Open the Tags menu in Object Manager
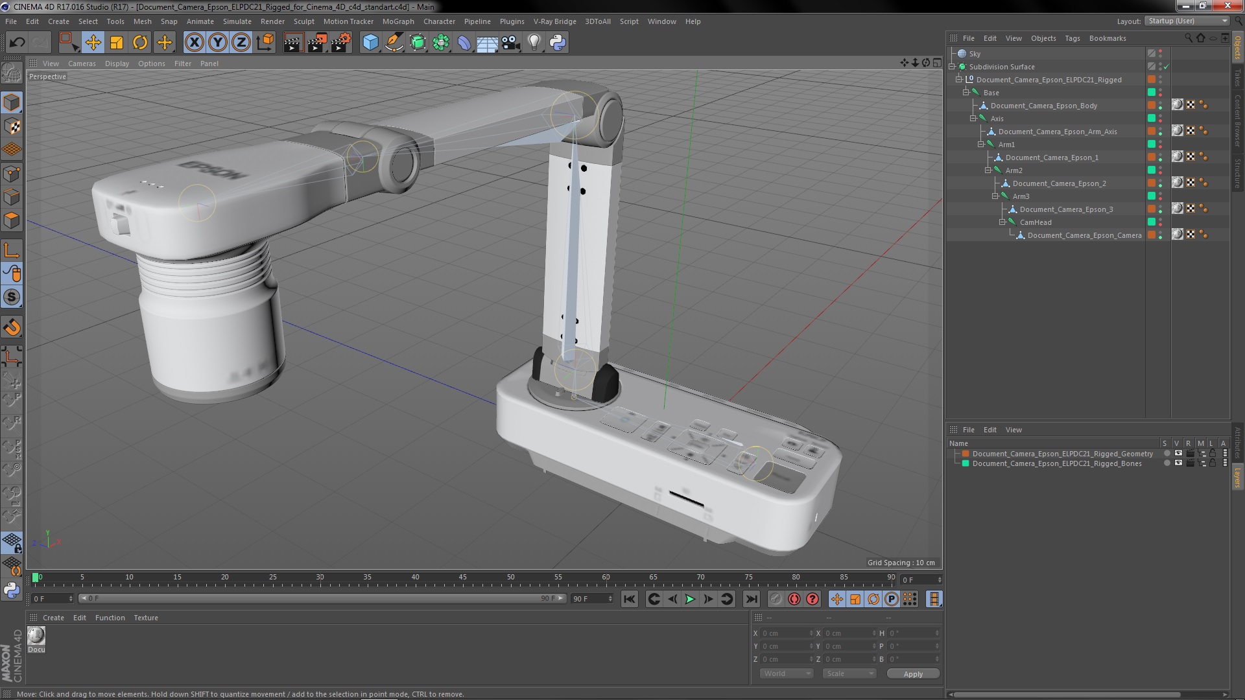 click(x=1072, y=38)
